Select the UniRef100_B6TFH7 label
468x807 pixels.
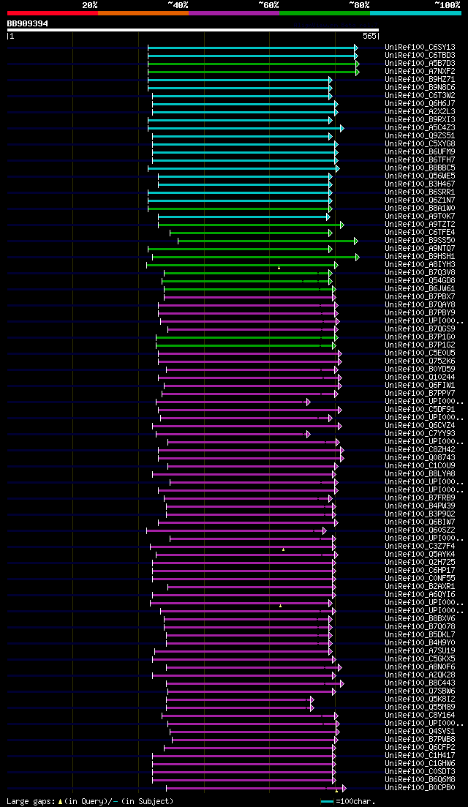click(x=420, y=160)
